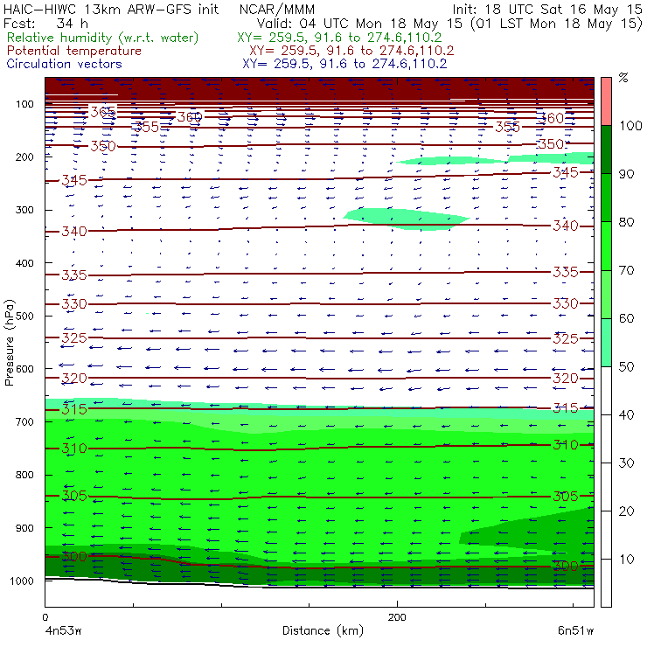
Task: Select the colorbar '50' tick label
Action: (x=626, y=367)
